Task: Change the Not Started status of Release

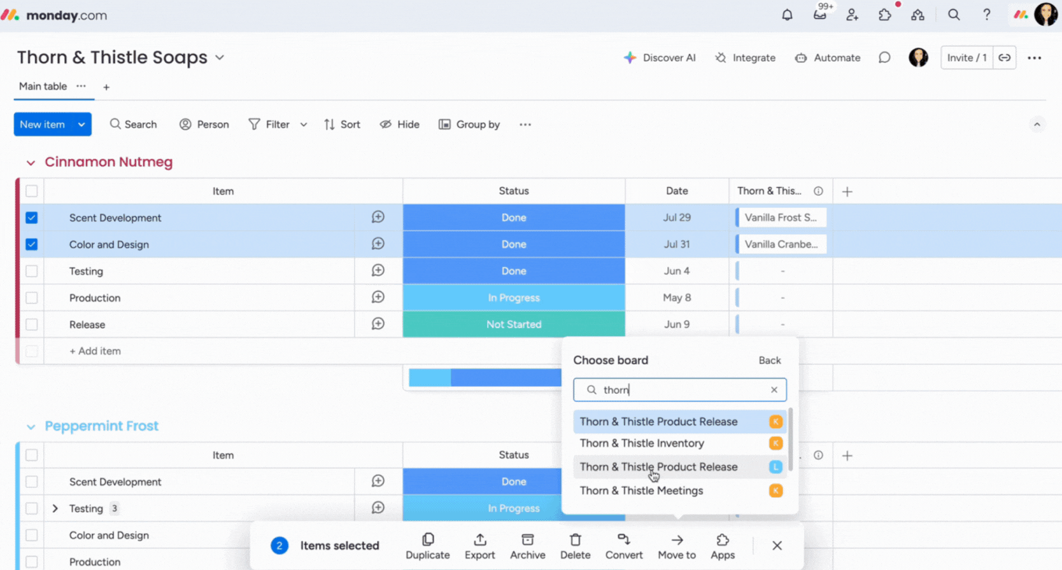Action: pyautogui.click(x=514, y=324)
